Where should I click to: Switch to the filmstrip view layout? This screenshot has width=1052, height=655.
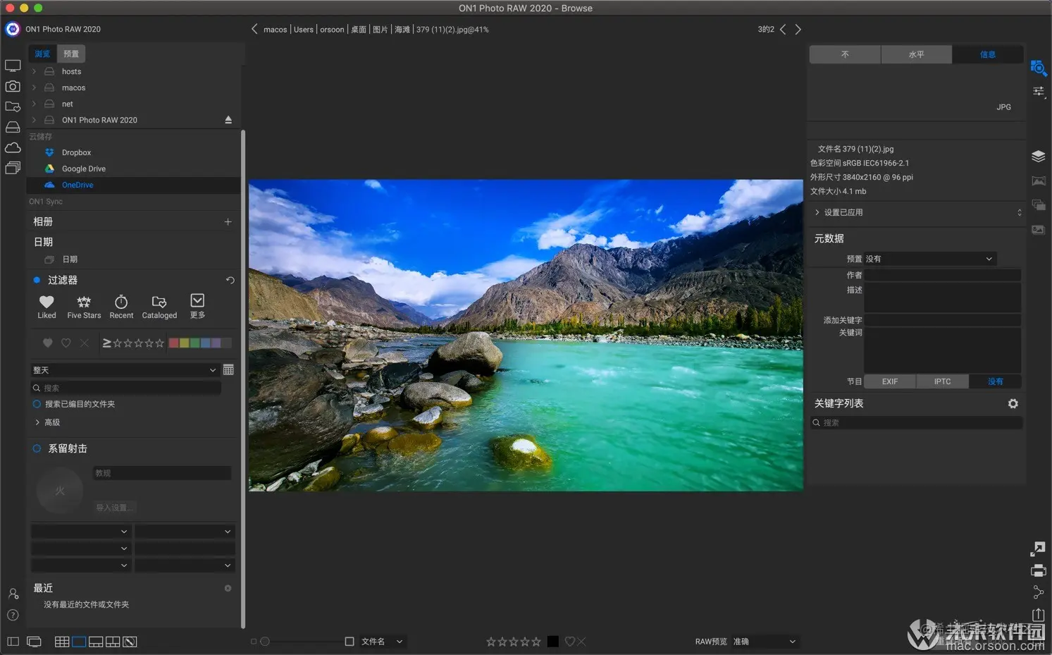96,642
